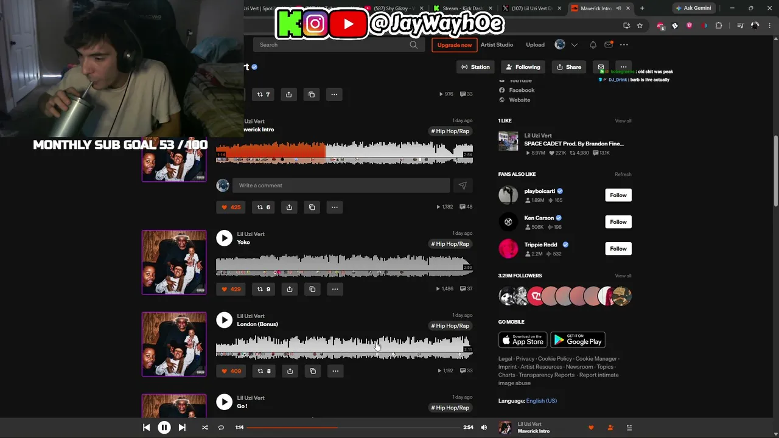This screenshot has width=779, height=438.
Task: Share the artist profile
Action: pos(569,67)
